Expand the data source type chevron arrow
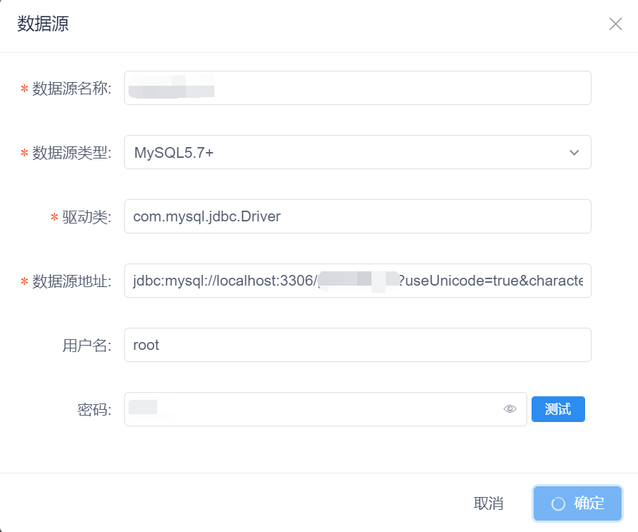 pos(574,153)
